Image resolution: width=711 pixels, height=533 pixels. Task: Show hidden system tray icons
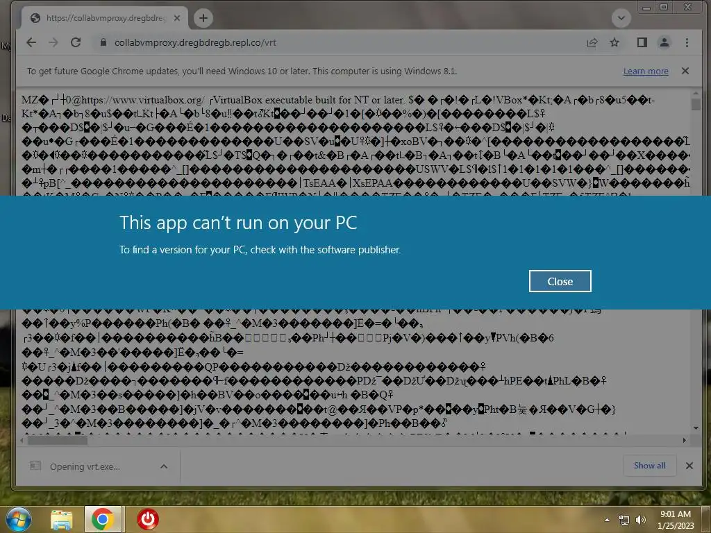[607, 520]
